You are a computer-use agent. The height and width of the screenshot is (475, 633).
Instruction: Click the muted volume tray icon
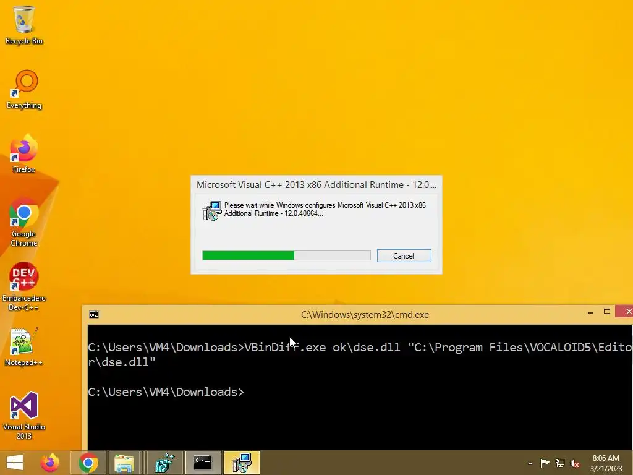coord(575,463)
